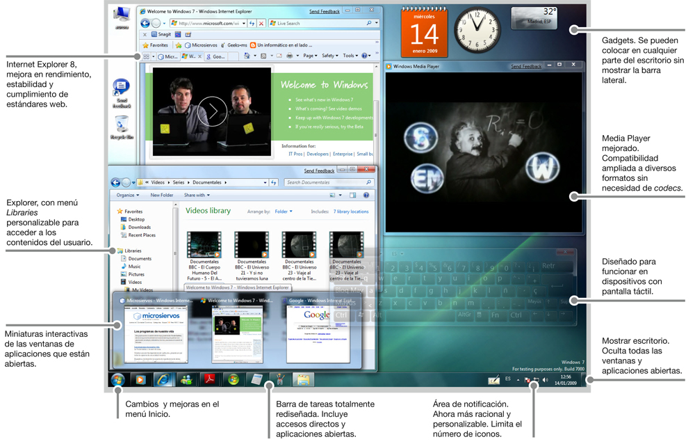
Task: Switch to the Goo... tab in IE
Action: coord(215,56)
